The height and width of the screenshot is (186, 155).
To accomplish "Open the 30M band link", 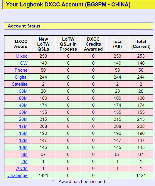I will point(23,112).
